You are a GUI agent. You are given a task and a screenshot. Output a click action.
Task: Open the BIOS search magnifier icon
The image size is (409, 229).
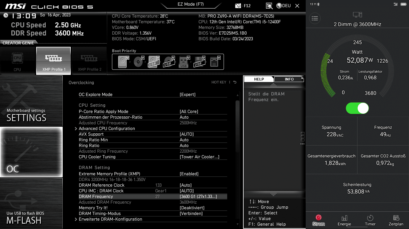pos(269,6)
